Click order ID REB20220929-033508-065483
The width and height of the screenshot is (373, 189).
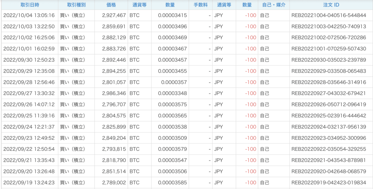tap(329, 71)
